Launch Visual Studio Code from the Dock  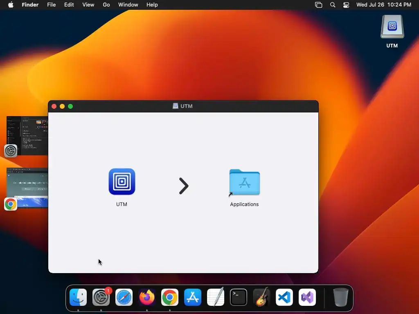284,297
